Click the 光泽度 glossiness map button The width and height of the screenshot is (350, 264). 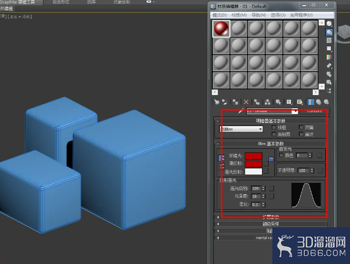271,196
